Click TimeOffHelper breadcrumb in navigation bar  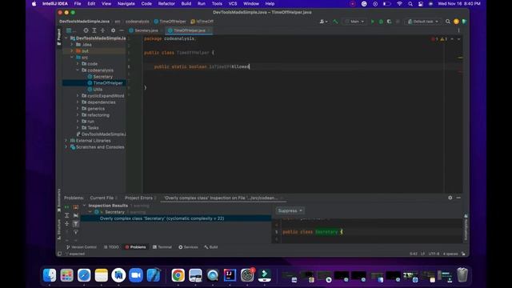click(170, 22)
